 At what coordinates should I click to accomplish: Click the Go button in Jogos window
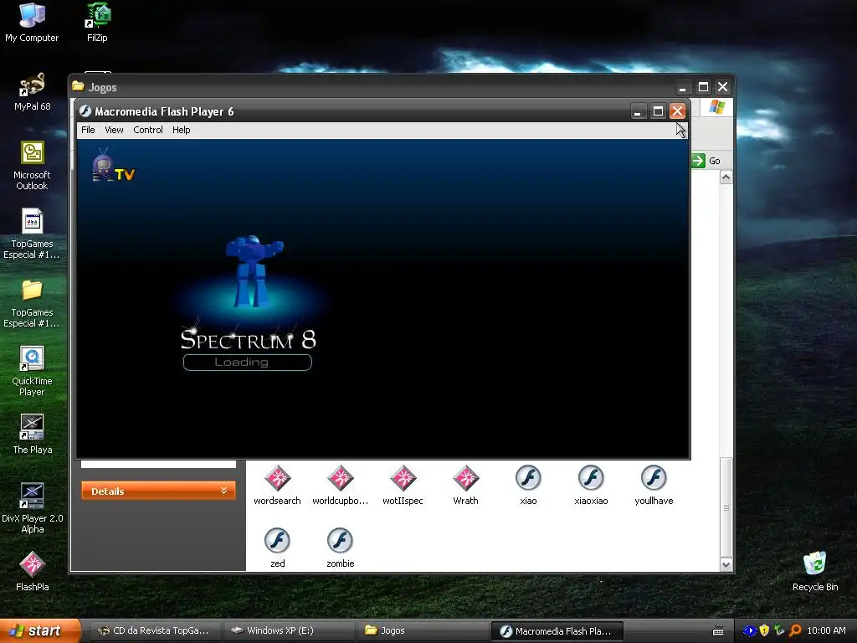coord(706,161)
